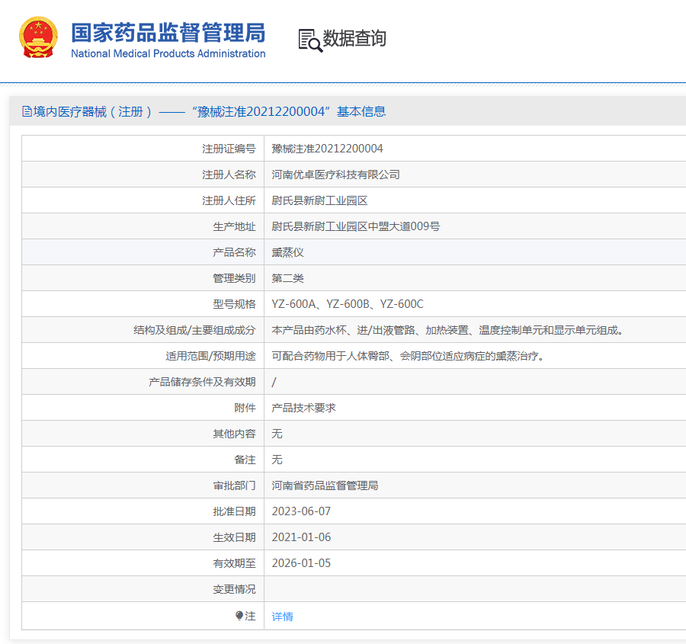Screen dimensions: 686x644
Task: Select effective date 2021-01-06
Action: (x=301, y=537)
